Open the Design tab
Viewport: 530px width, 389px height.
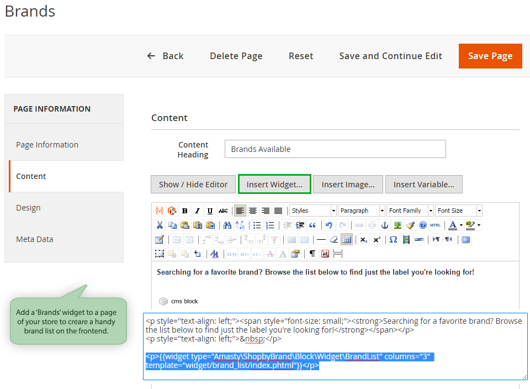[64, 208]
